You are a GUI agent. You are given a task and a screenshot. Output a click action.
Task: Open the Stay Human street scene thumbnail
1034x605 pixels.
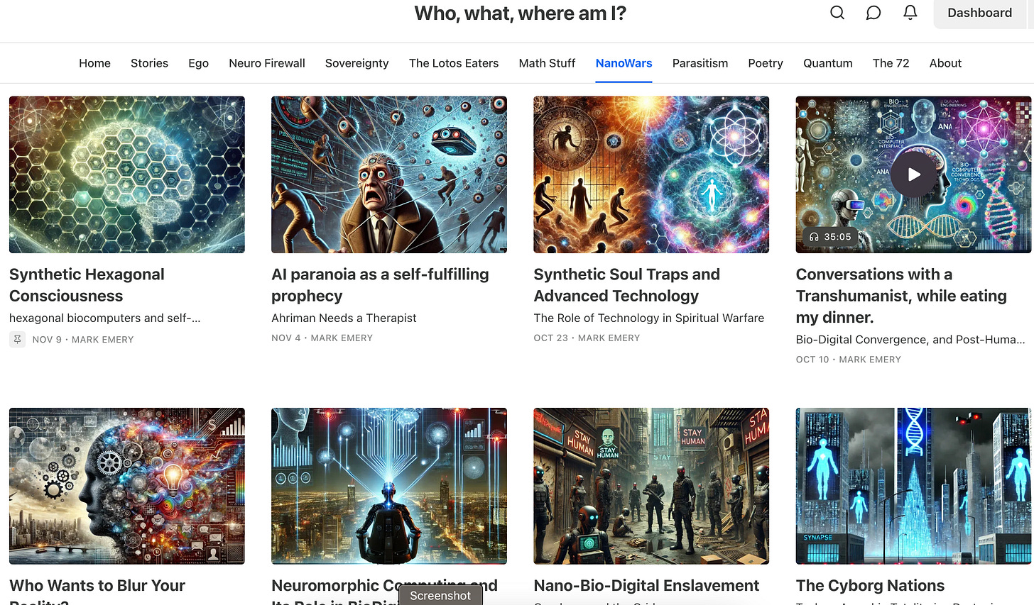pos(651,486)
